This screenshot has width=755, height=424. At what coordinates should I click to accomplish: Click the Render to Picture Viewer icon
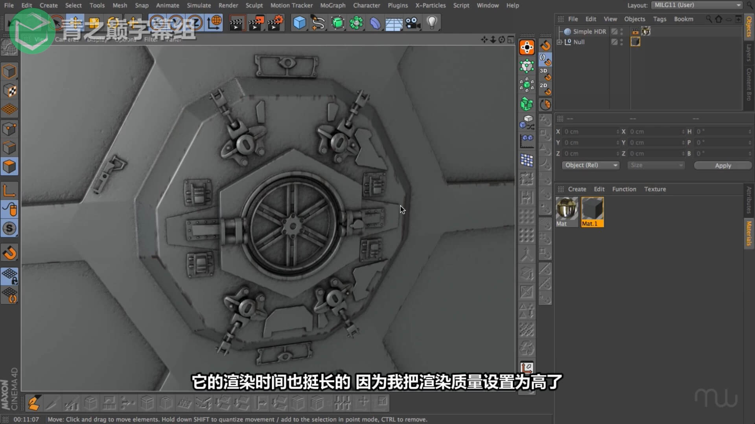(x=256, y=23)
